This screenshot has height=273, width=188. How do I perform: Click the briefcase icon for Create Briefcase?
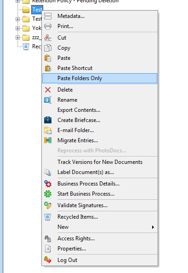point(48,120)
